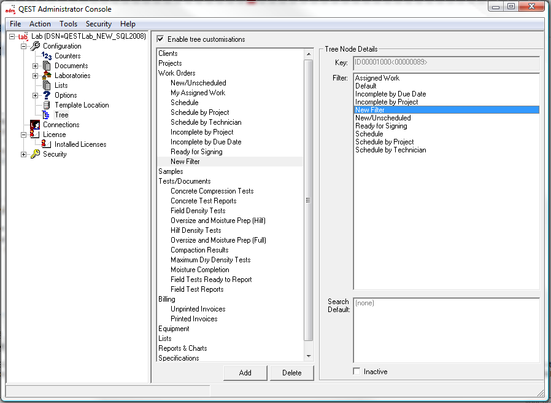Open the Tools menu
Screen dimensions: 551x403
[68, 24]
